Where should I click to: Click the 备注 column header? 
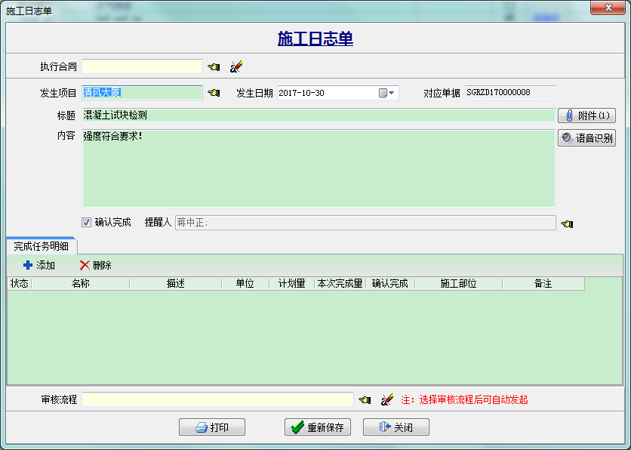click(543, 284)
